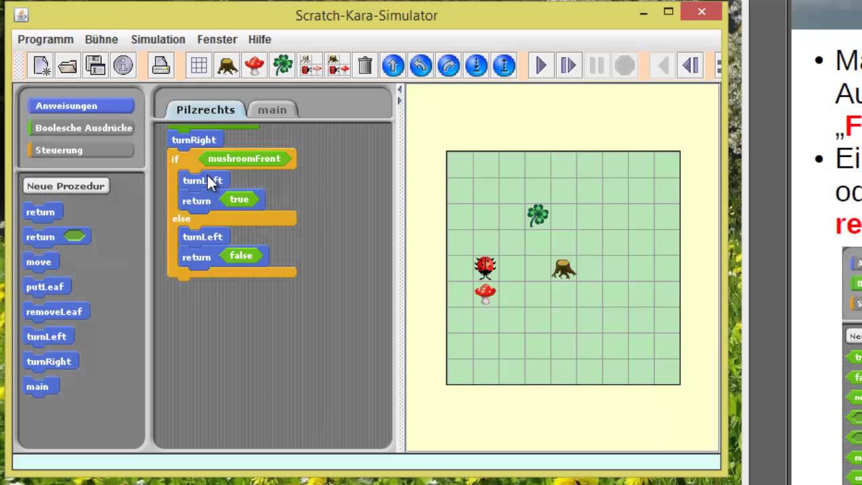The height and width of the screenshot is (485, 862).
Task: Start the simulation with the play button
Action: [x=541, y=65]
